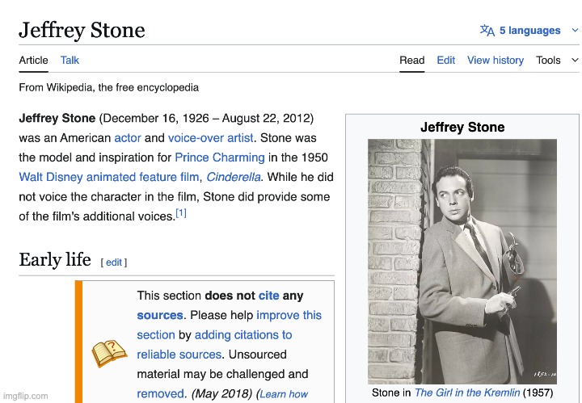
Task: Expand the Tools menu
Action: (557, 60)
